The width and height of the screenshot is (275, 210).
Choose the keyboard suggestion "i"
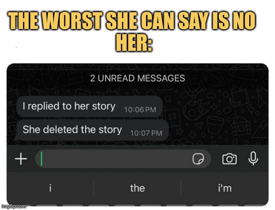click(x=50, y=188)
